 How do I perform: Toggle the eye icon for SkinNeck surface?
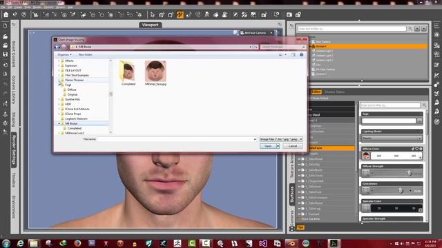pos(302,170)
